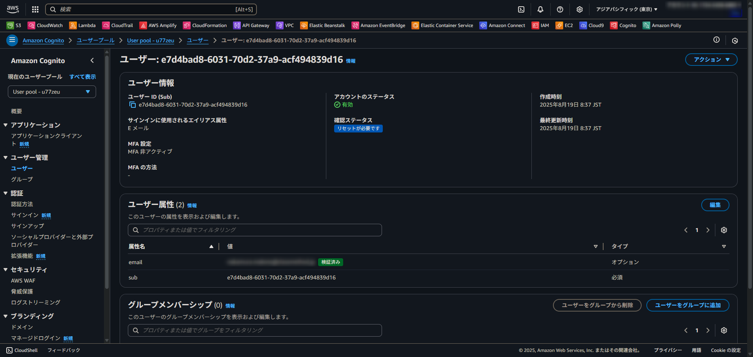This screenshot has height=357, width=753.
Task: Go to next page of user attributes
Action: click(708, 230)
